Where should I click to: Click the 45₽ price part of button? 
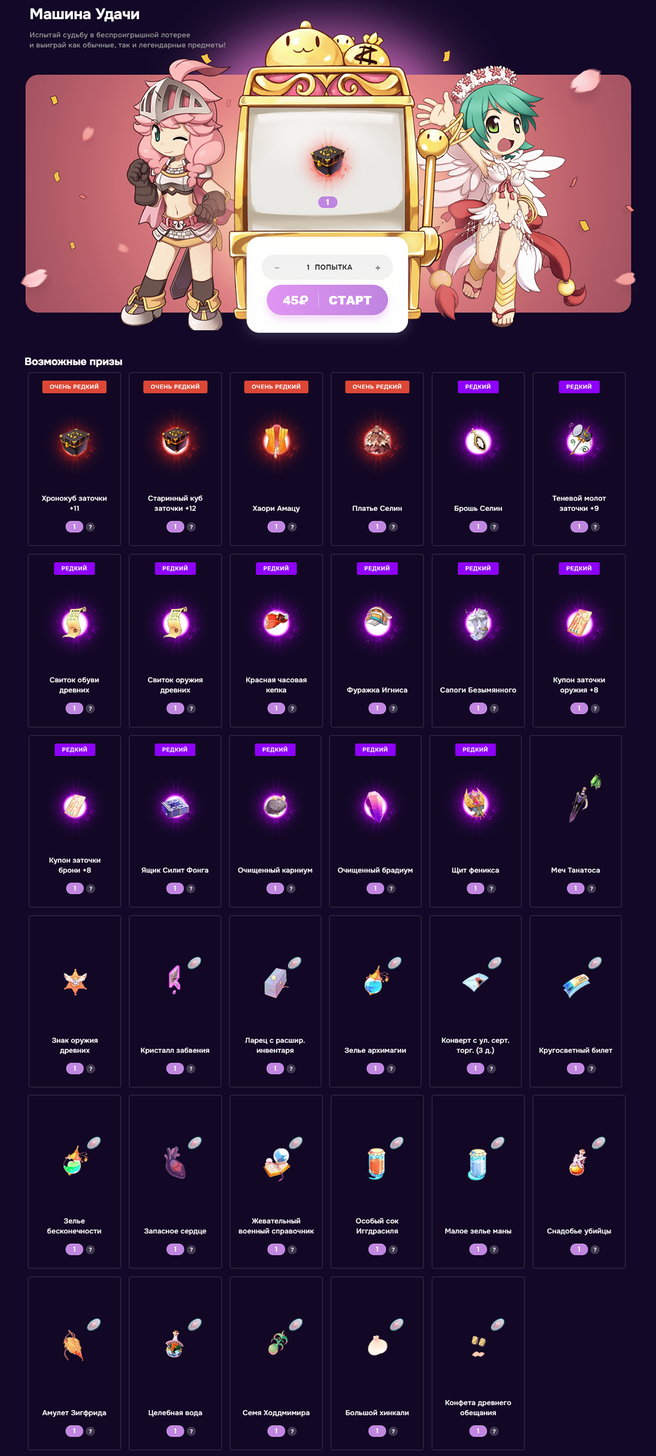coord(295,300)
